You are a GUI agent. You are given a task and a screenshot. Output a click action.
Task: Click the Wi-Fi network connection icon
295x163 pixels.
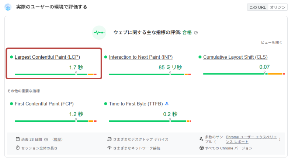[x=109, y=148]
